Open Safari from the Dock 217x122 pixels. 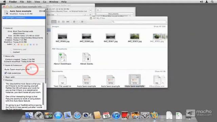pos(77,115)
